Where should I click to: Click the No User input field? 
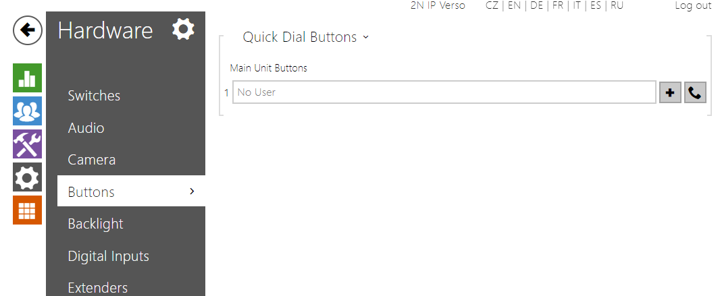click(444, 92)
